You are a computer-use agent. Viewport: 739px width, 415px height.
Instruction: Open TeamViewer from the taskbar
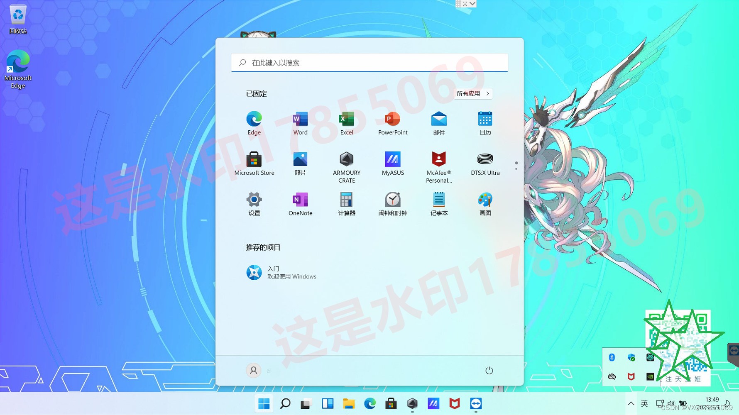pyautogui.click(x=476, y=403)
